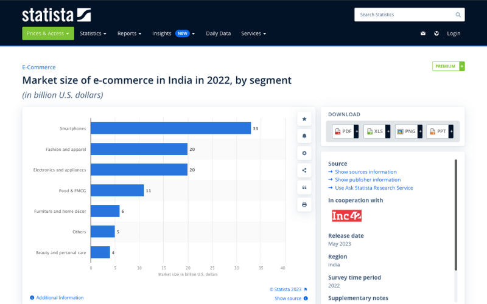Screen dimensions: 487x304
Task: Click the Smartphones bar in chart
Action: coord(170,128)
